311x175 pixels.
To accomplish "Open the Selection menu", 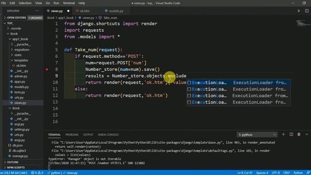I will 25,3.
